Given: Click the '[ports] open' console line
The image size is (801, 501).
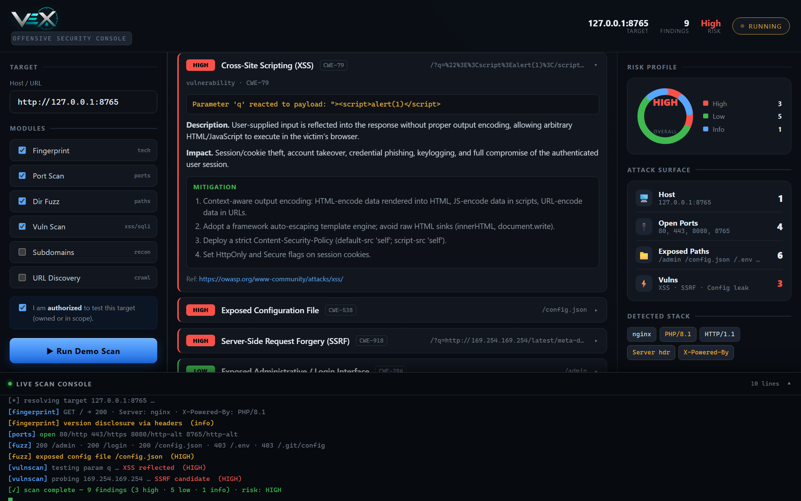Looking at the screenshot, I should (123, 434).
